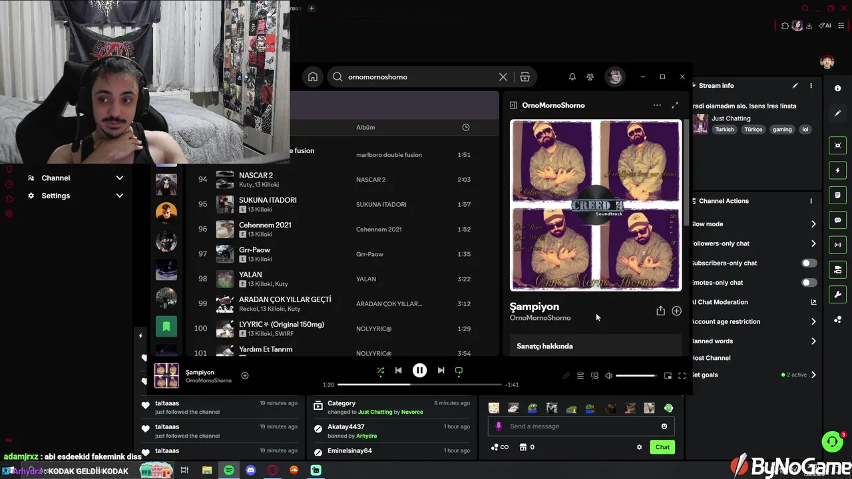852x479 pixels.
Task: Select the gaming stream tag
Action: point(782,130)
